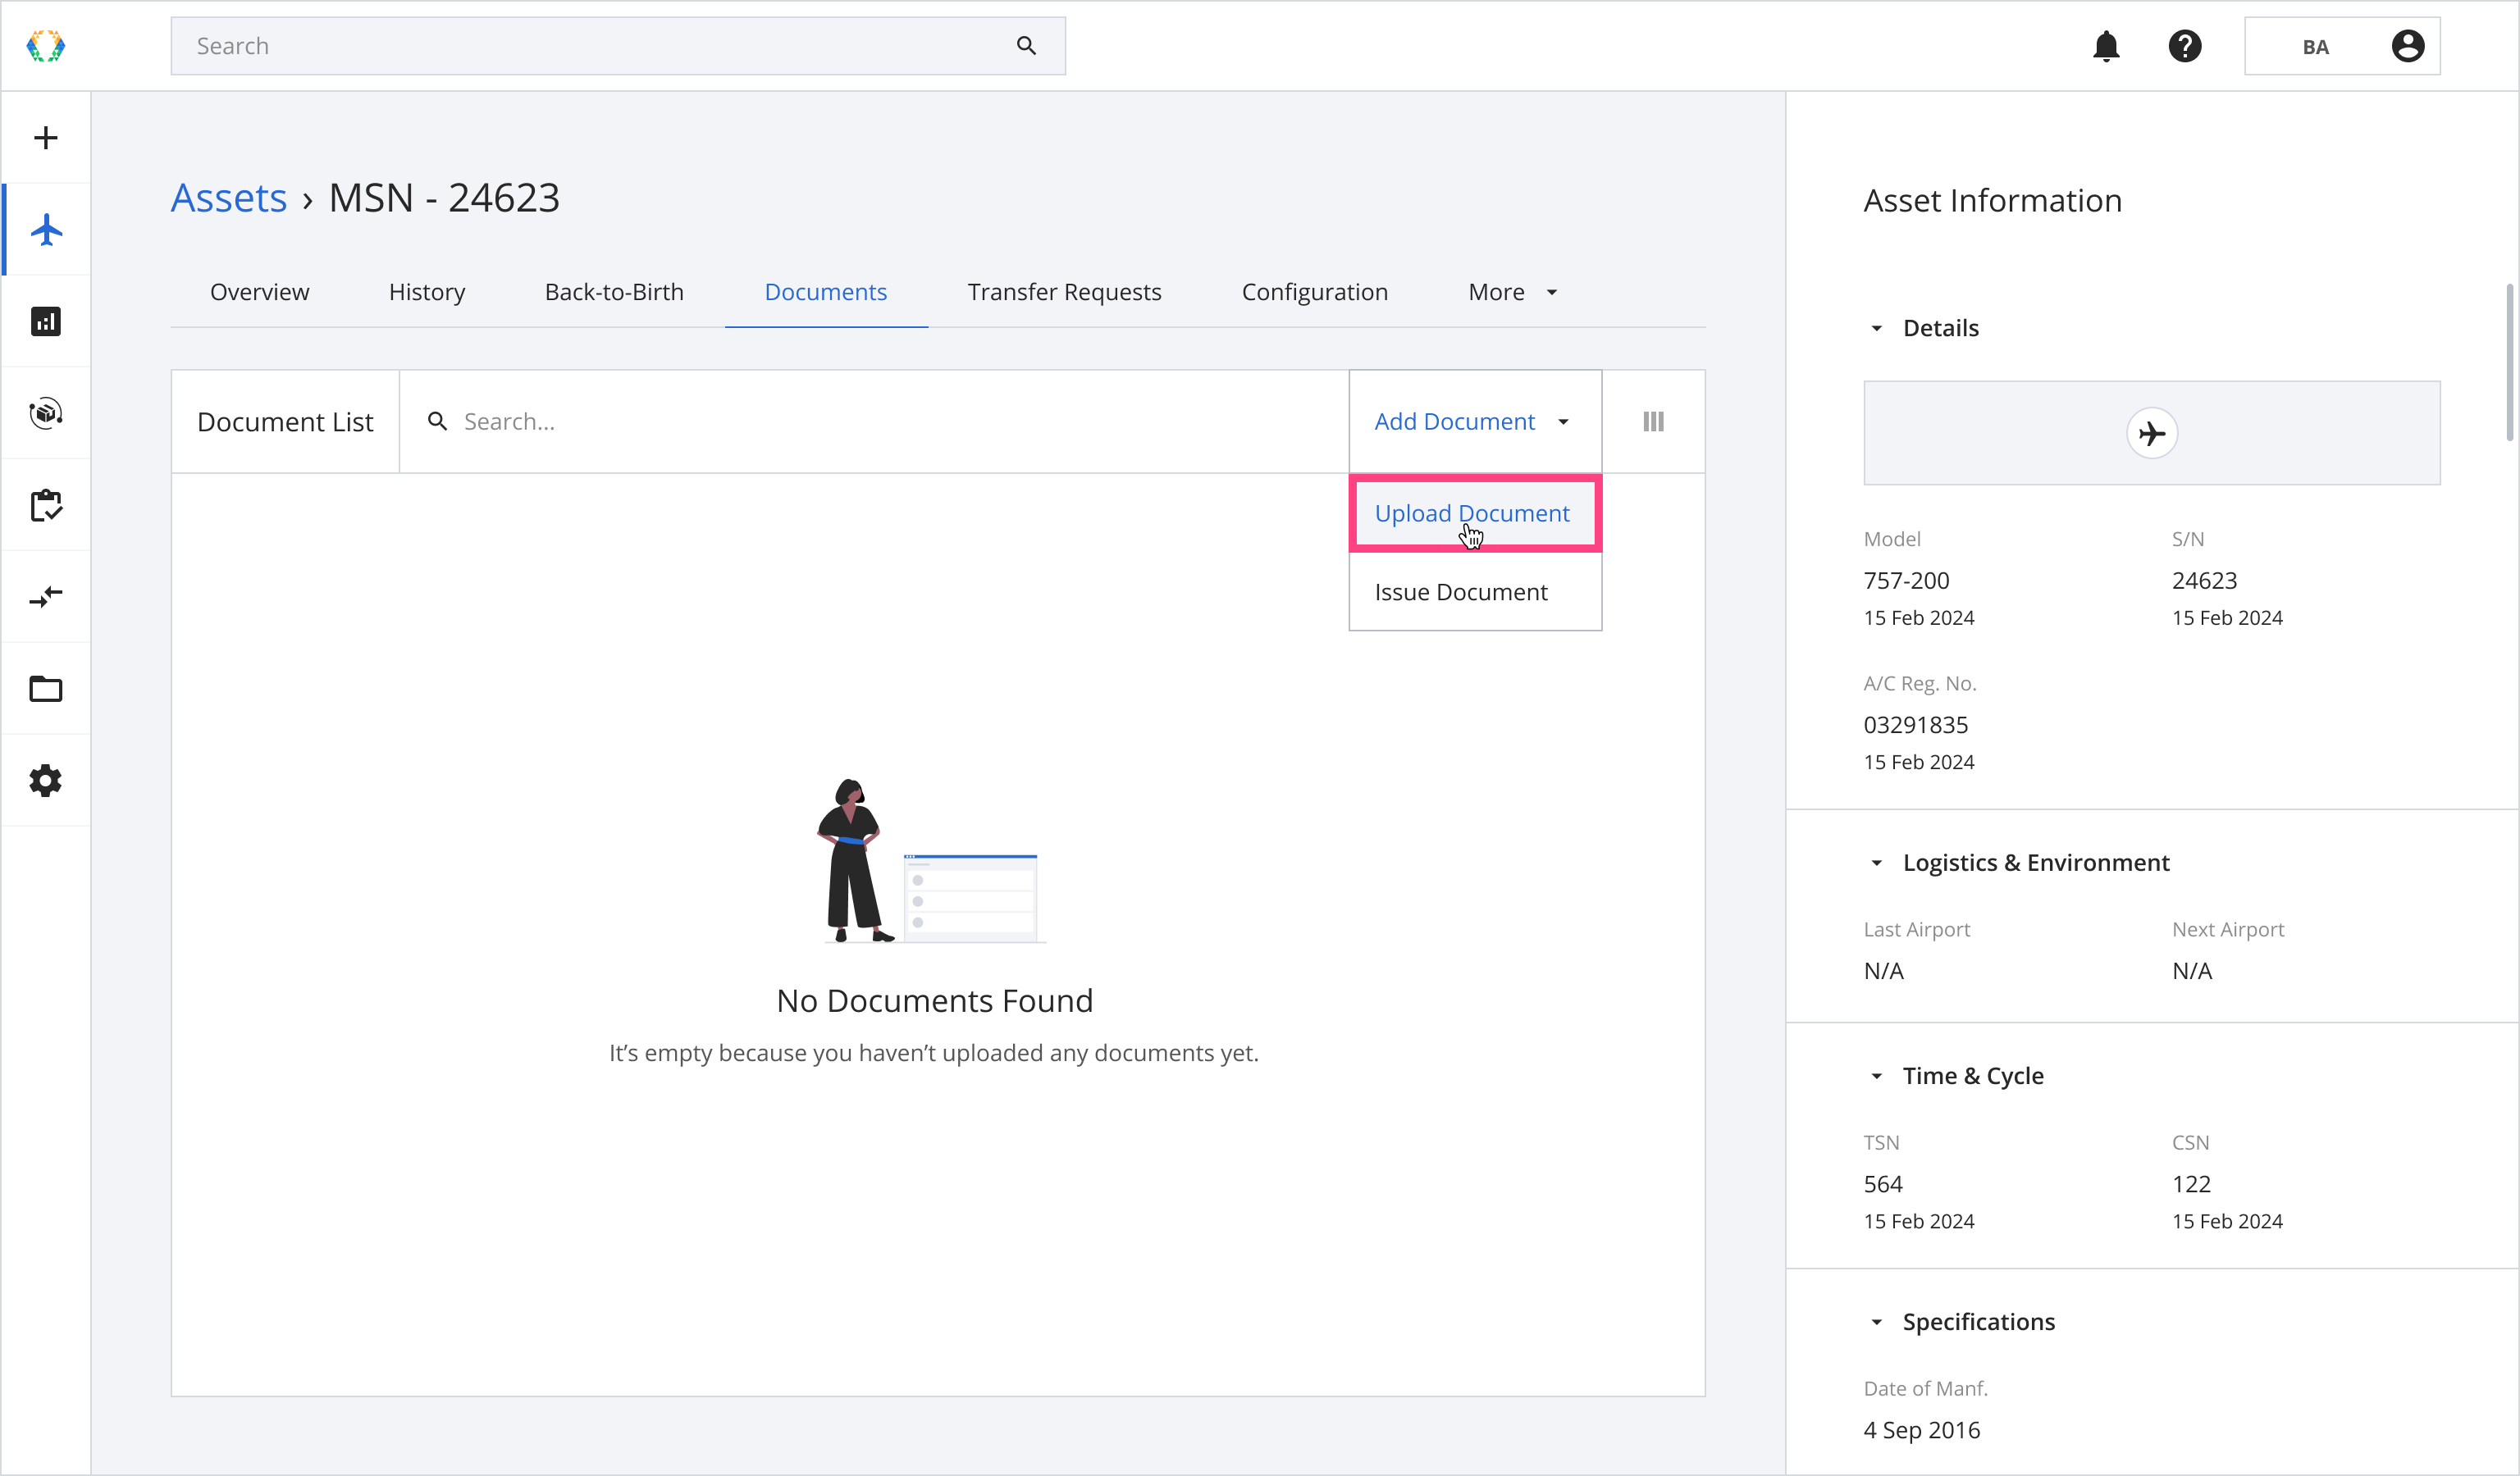This screenshot has height=1476, width=2520.
Task: Click the No Documents Found heading
Action: pyautogui.click(x=934, y=1000)
